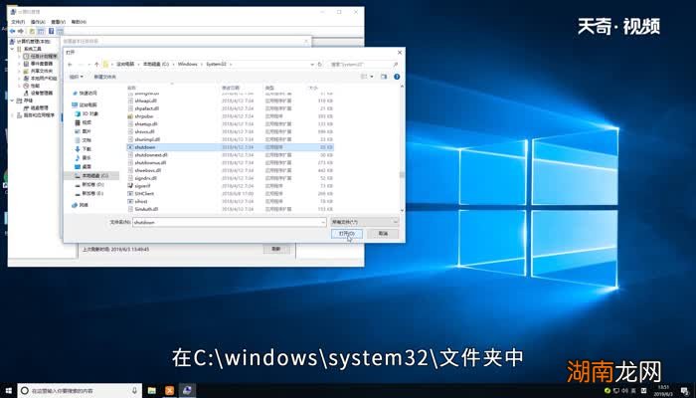Click Windows in the address breadcrumb
The image size is (696, 398).
(x=187, y=65)
